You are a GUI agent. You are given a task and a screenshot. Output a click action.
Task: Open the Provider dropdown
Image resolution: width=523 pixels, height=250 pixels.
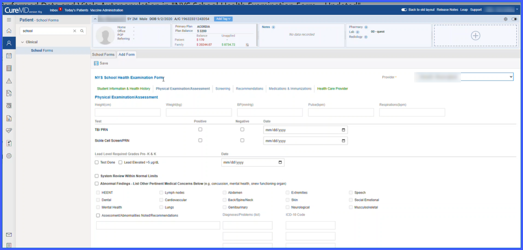pos(464,77)
